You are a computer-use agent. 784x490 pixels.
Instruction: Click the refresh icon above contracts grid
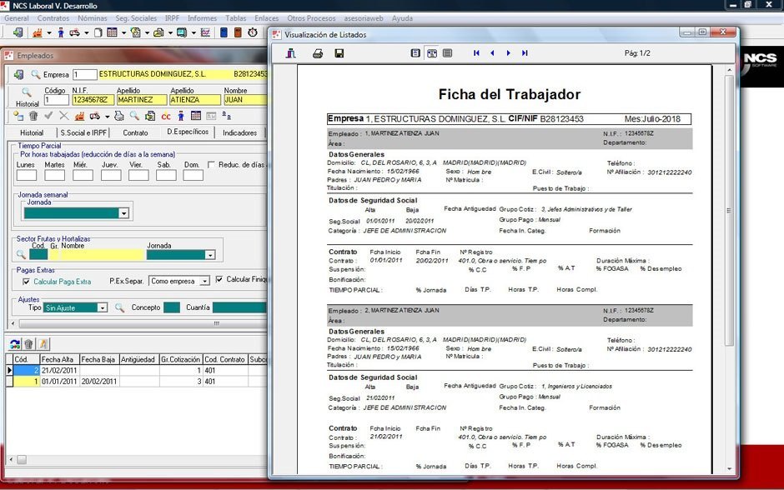pos(15,344)
